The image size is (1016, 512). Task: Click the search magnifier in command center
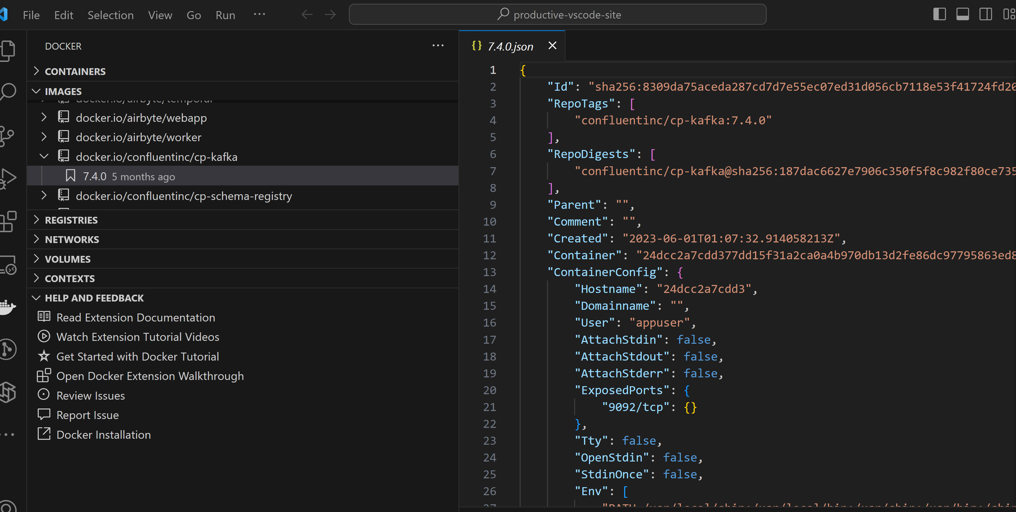(503, 14)
